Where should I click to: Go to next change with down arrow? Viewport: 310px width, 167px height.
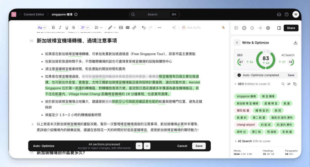147,146
